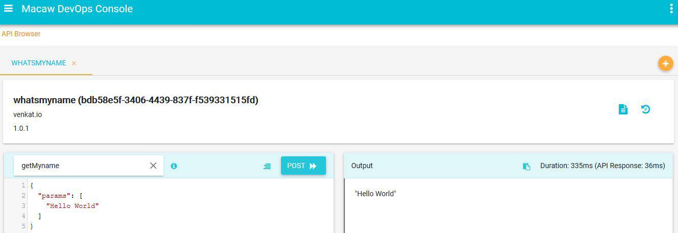
Task: Click the "Hello World" output result
Action: coord(375,194)
